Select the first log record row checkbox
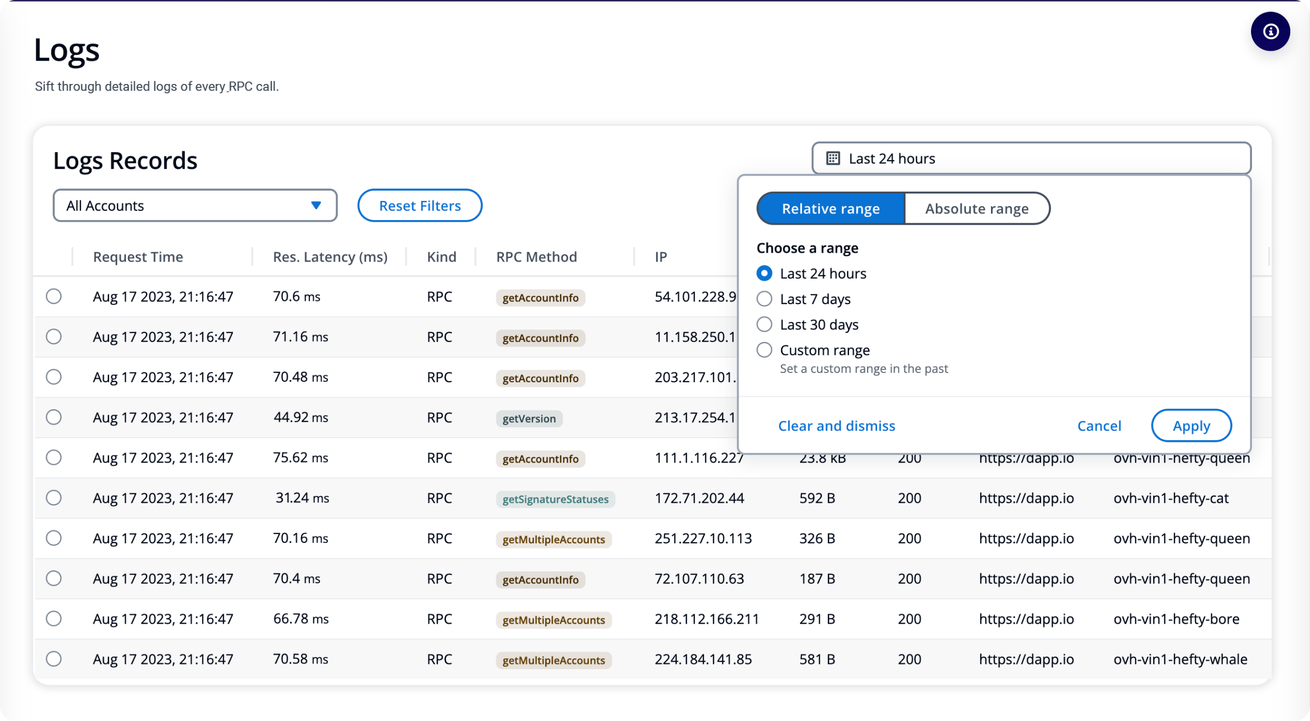The image size is (1310, 721). click(x=54, y=297)
